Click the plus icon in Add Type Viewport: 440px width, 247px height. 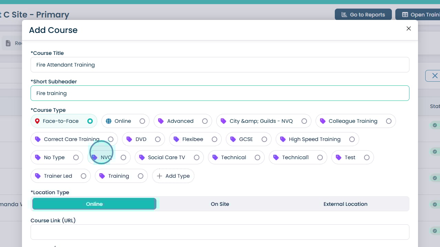[159, 176]
